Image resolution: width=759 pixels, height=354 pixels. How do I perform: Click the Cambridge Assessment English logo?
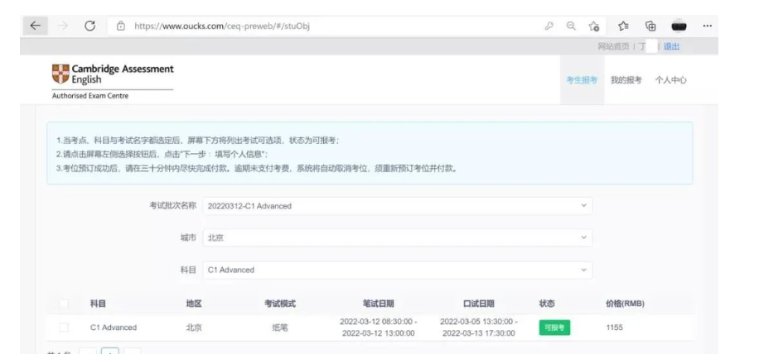tap(113, 74)
